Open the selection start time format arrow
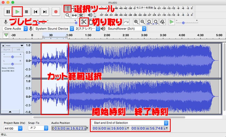Viewport: 226px width, 137px height. pos(128,128)
